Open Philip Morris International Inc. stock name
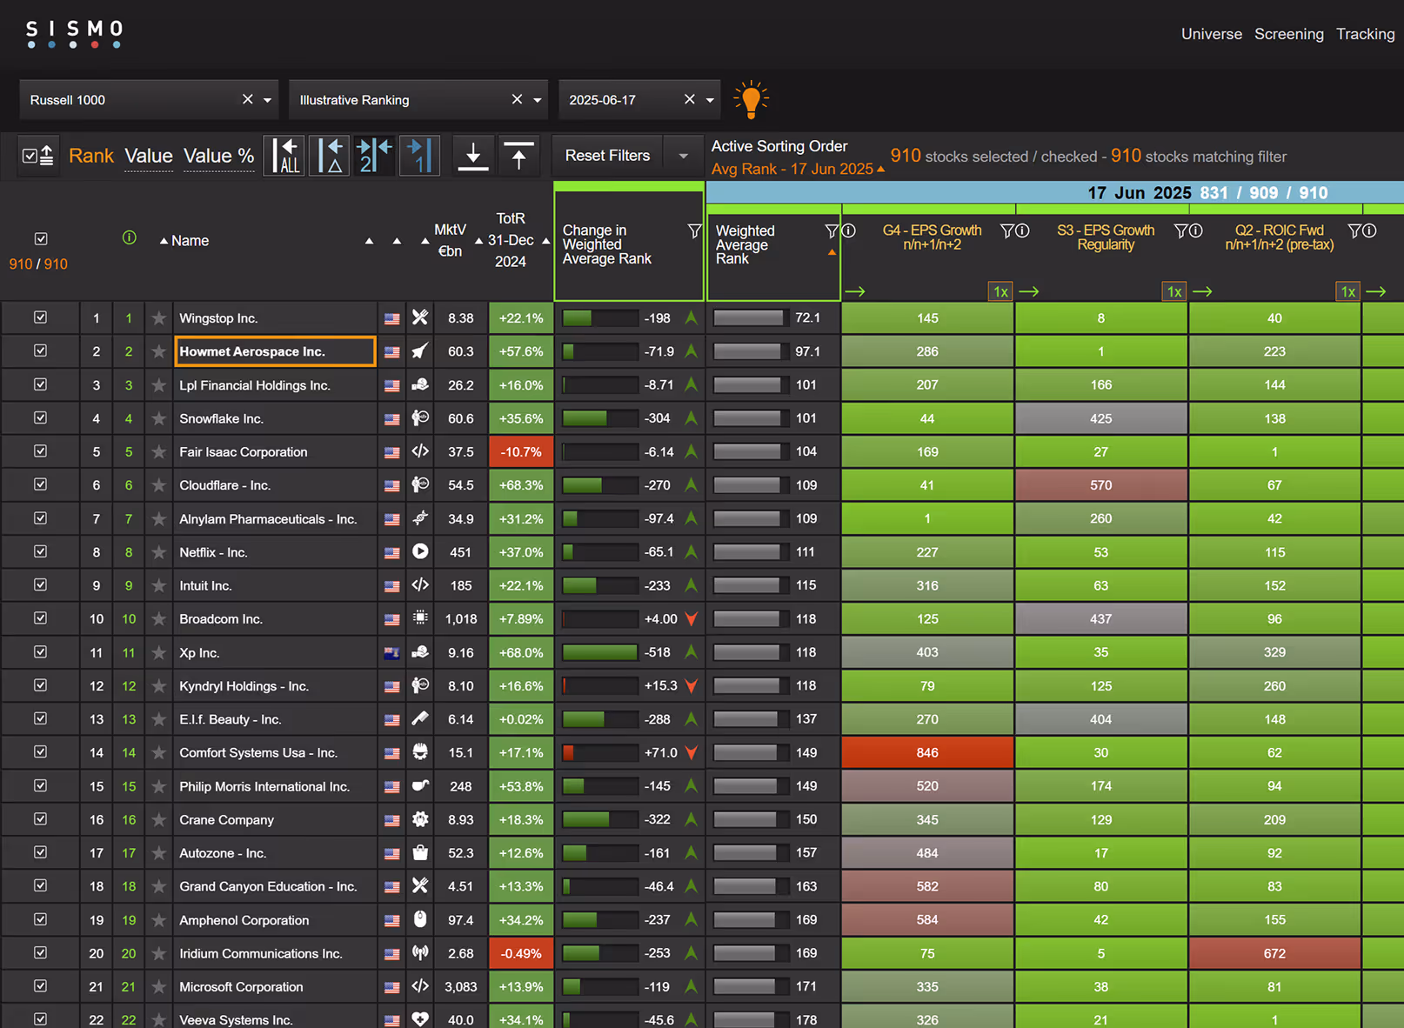 [x=264, y=786]
